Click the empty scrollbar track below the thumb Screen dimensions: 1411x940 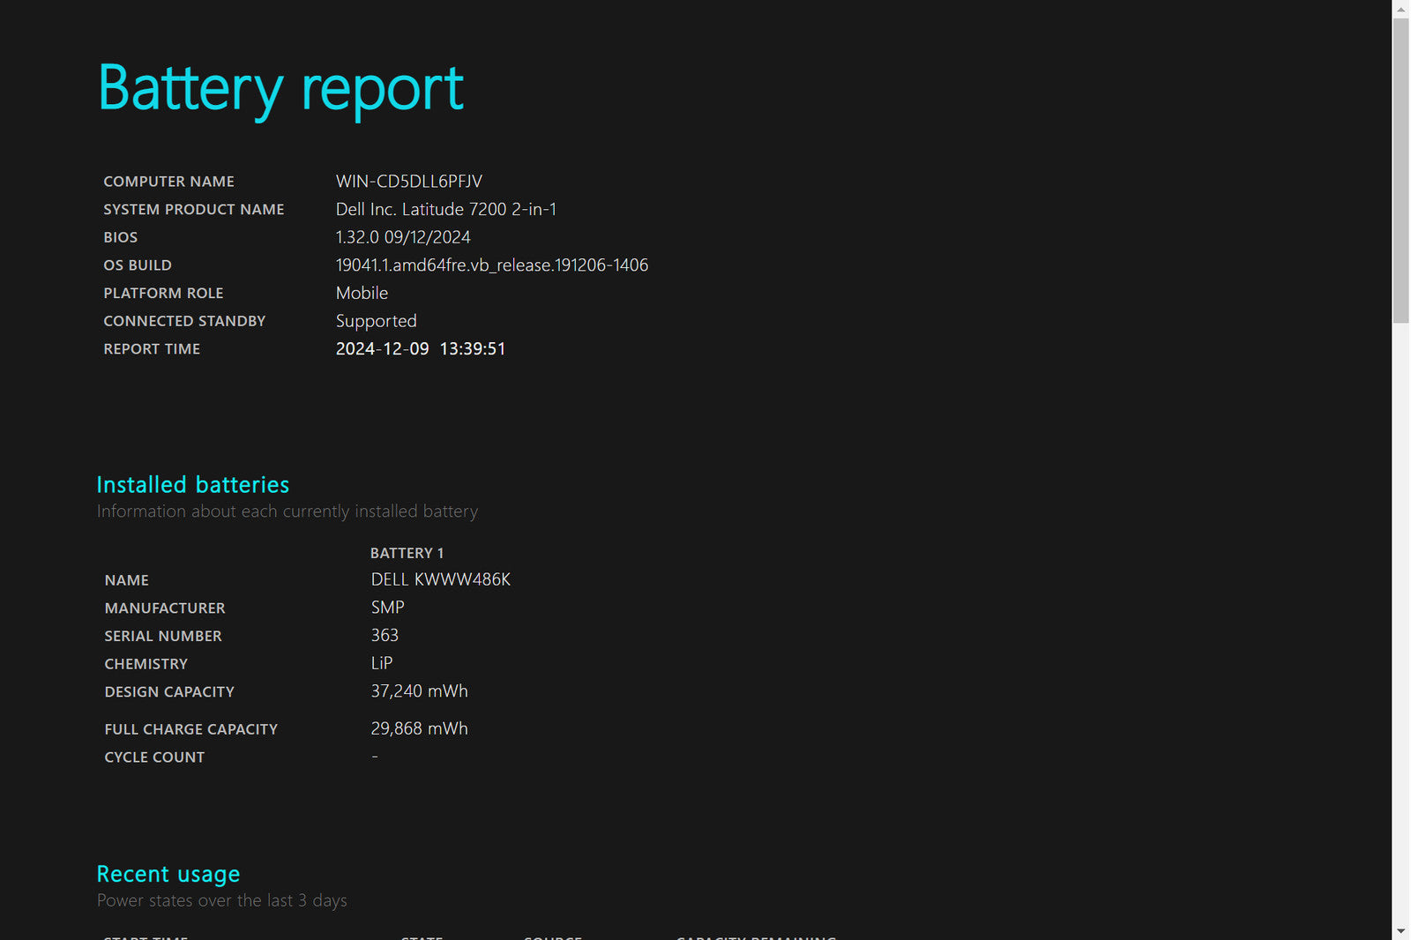pos(1400,617)
